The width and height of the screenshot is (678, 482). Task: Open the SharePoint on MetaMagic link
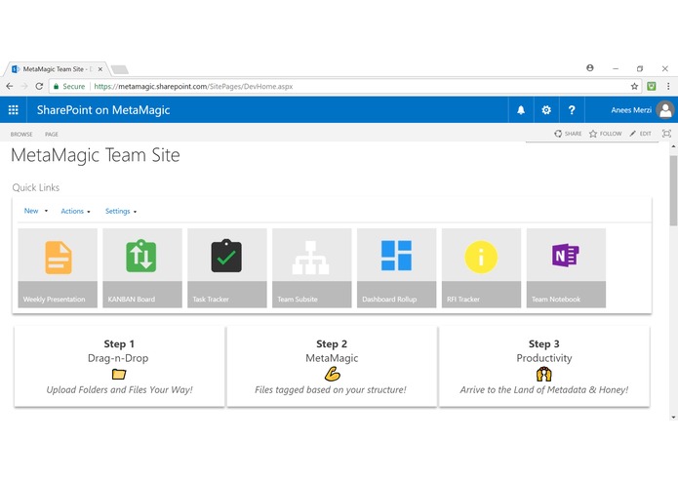coord(102,110)
